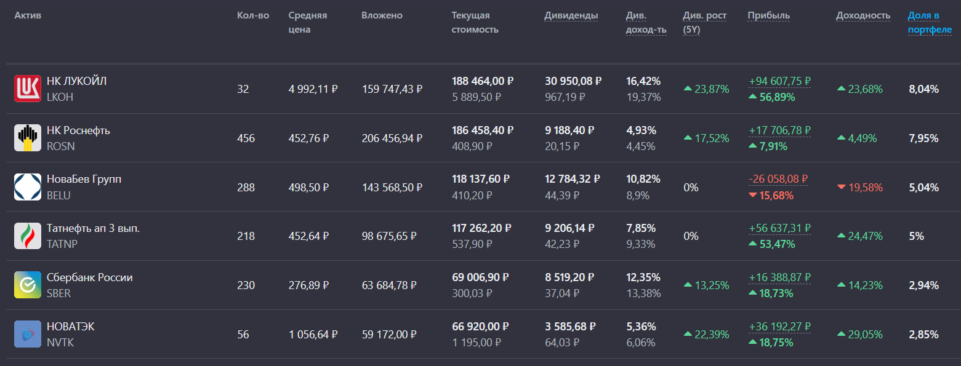
Task: Sort by 'Доля в портфеле' column header
Action: (x=929, y=23)
